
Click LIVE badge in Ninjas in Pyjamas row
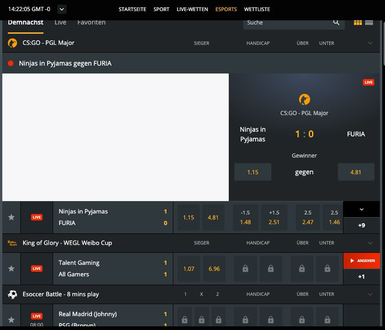37,217
